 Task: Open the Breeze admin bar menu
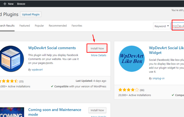click(x=21, y=4)
